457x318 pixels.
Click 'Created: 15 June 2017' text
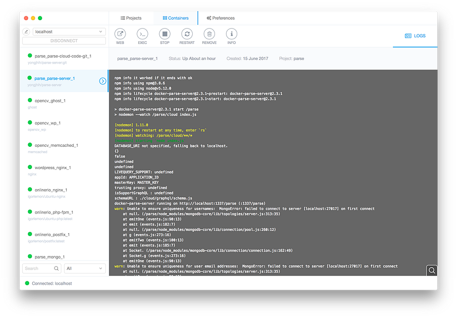pos(247,59)
